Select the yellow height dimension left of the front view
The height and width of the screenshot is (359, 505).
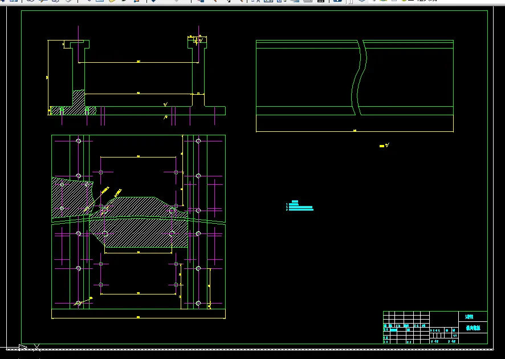tap(48, 78)
